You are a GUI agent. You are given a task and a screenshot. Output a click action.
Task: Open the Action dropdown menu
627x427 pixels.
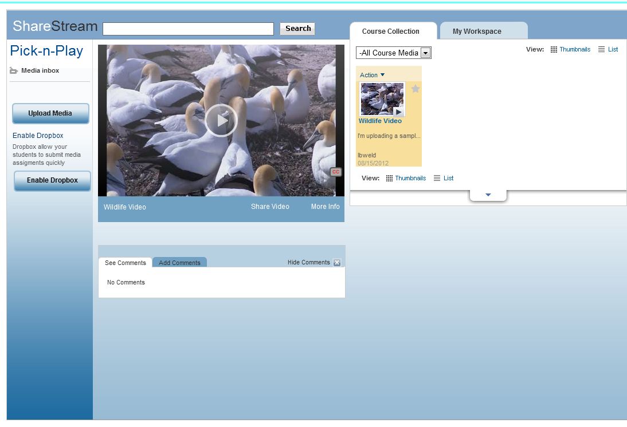[x=373, y=75]
